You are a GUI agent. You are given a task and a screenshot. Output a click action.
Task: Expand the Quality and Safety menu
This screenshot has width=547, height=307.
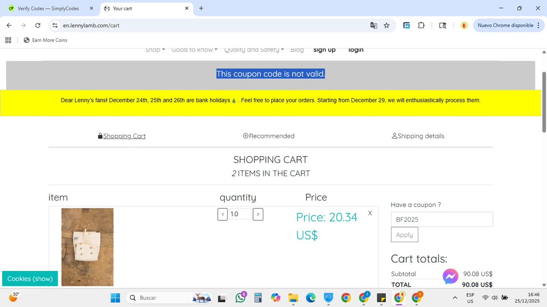pyautogui.click(x=254, y=50)
